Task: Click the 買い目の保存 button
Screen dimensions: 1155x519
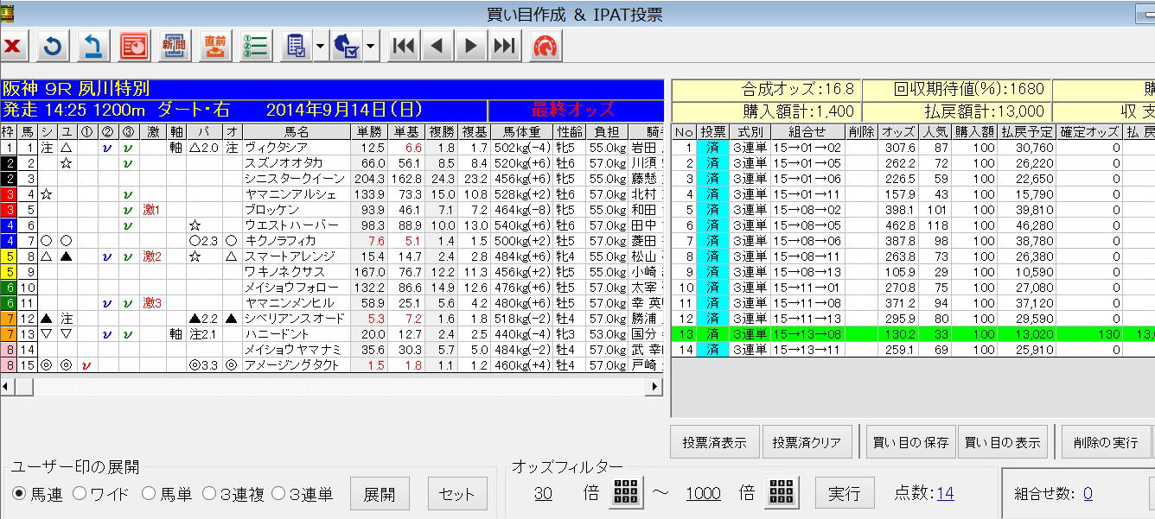Action: (x=911, y=442)
